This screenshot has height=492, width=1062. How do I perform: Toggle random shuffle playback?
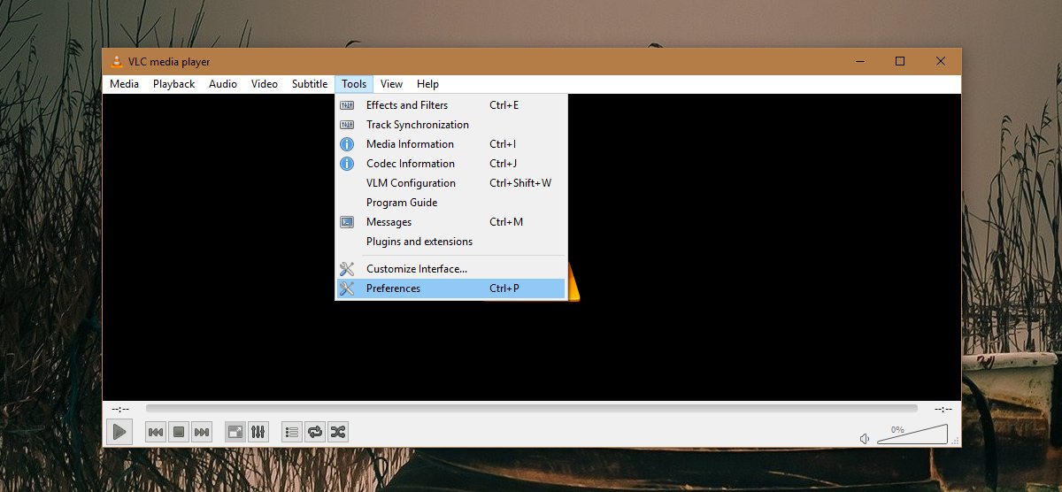point(338,432)
